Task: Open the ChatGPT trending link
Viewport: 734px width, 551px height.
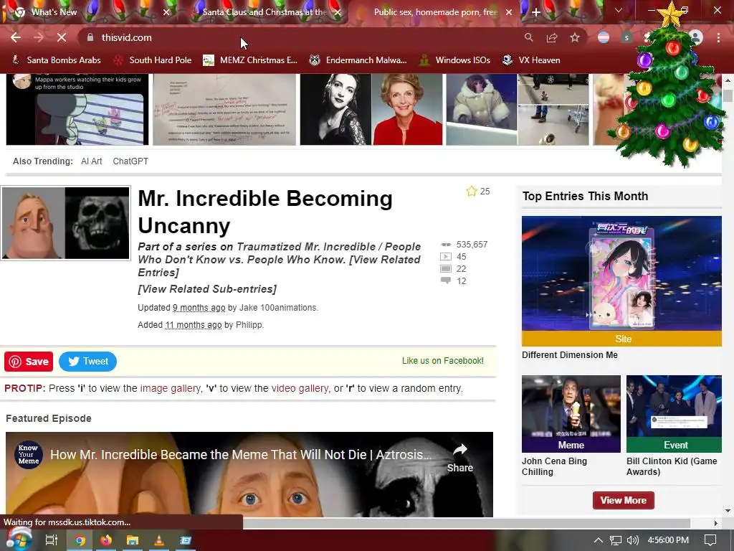Action: click(x=130, y=161)
